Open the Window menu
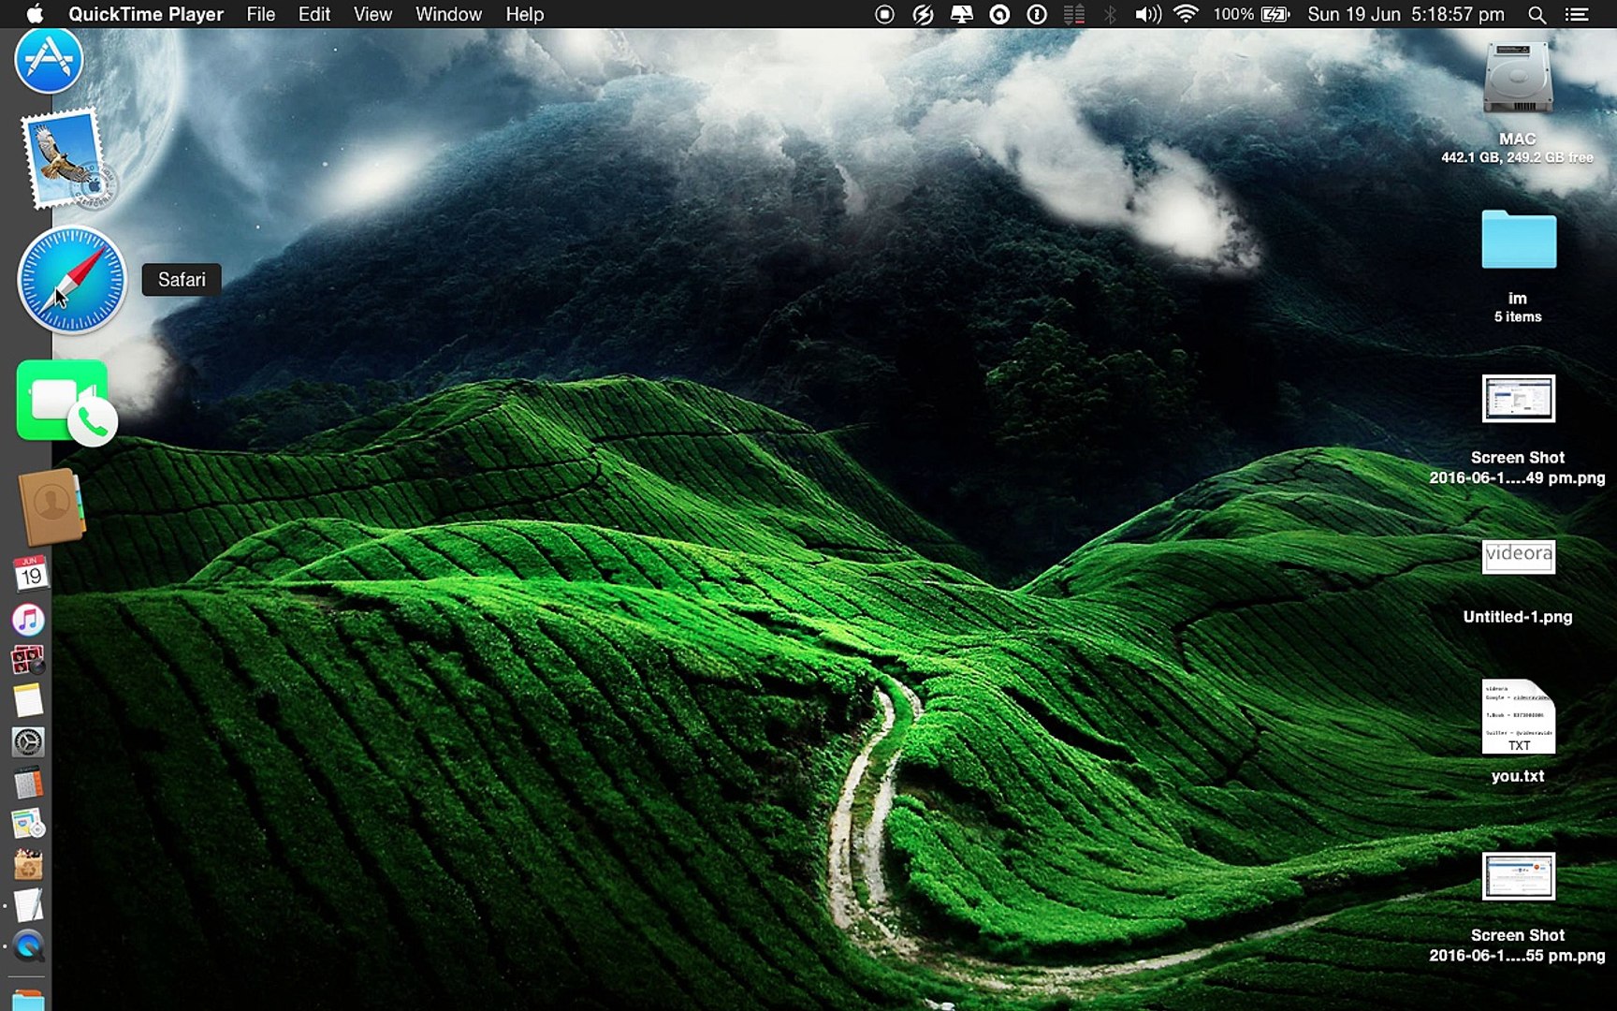 (x=448, y=14)
